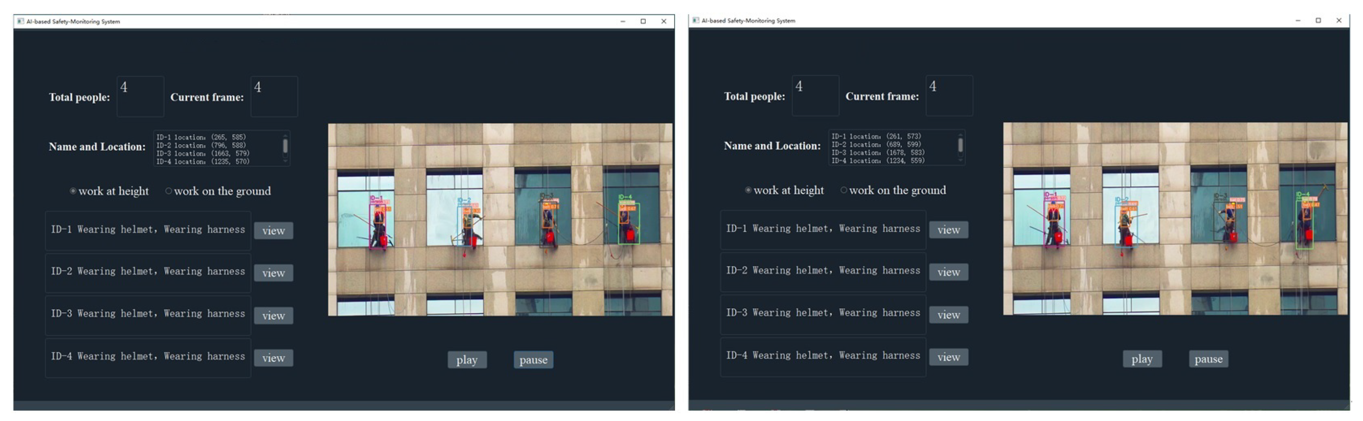Close the right Safety-Monitoring window
The height and width of the screenshot is (421, 1363).
coord(1339,20)
